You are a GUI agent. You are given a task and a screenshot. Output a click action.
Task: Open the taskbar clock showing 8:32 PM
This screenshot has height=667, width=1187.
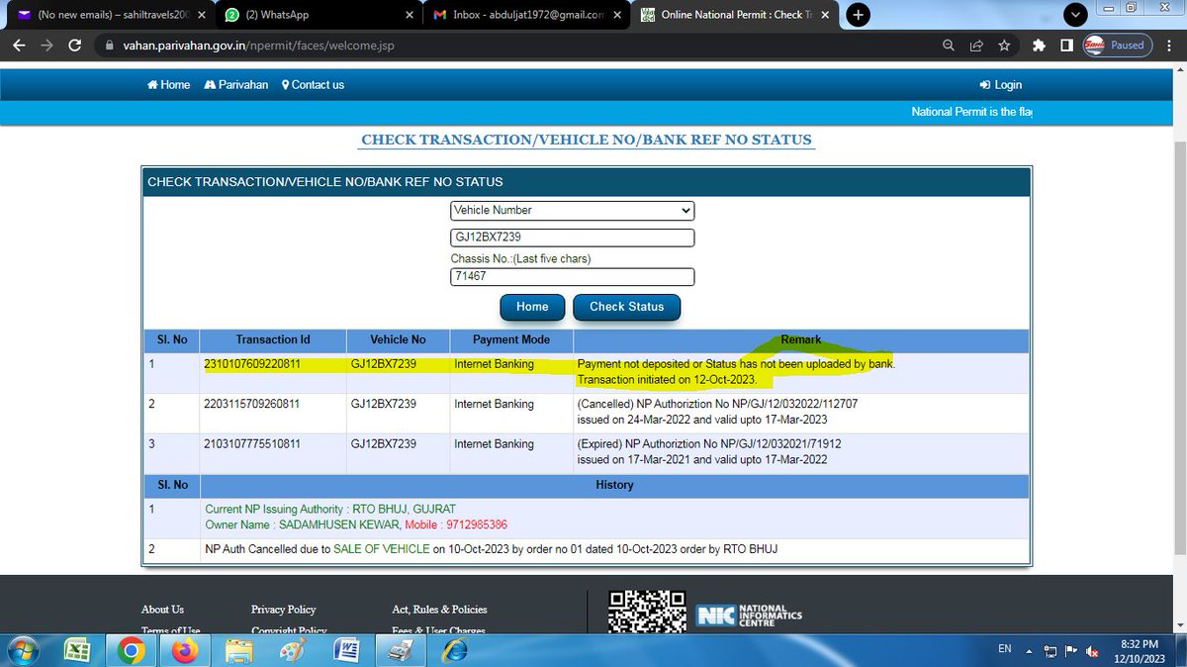[x=1141, y=649]
